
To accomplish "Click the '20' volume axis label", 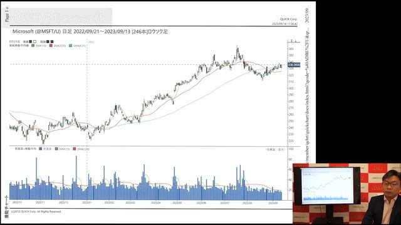I will 290,190.
